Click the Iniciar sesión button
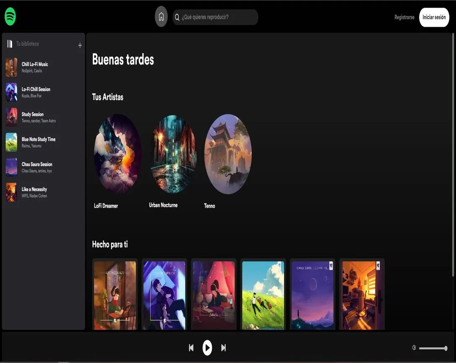The height and width of the screenshot is (363, 456). click(x=434, y=18)
